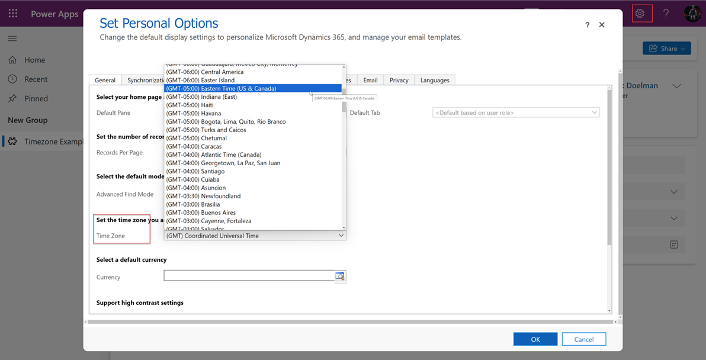Open the Default Tab dropdown
This screenshot has height=360, width=706.
click(x=516, y=112)
